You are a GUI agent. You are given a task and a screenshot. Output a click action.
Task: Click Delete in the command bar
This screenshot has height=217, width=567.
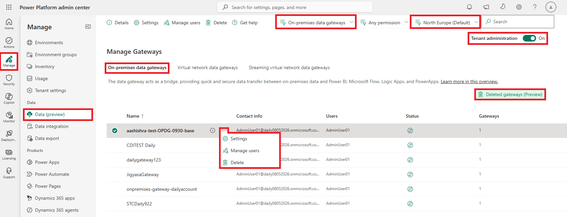pos(216,23)
